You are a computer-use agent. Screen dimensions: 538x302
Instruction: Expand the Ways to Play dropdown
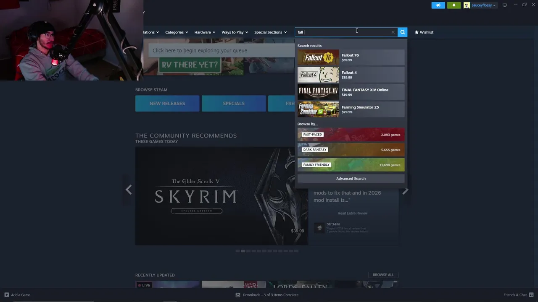tap(235, 32)
